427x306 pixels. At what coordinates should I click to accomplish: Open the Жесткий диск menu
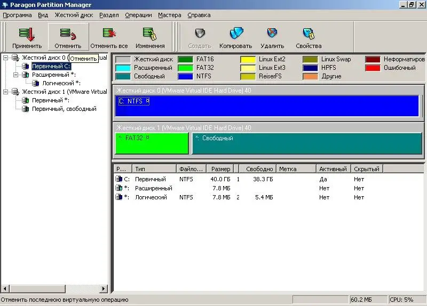click(74, 15)
